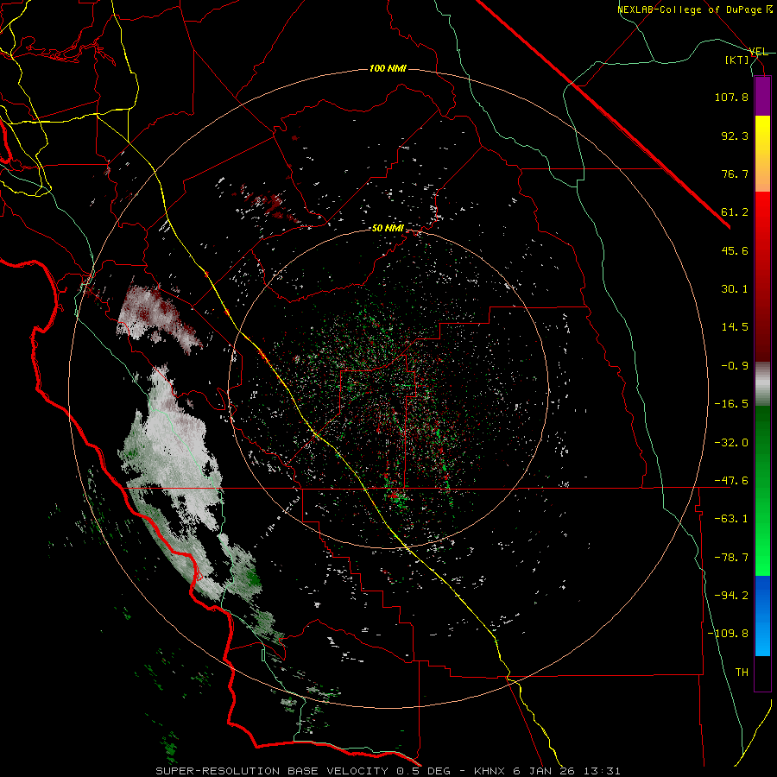The height and width of the screenshot is (777, 777).
Task: Click the 76.7 velocity scale value
Action: 735,174
